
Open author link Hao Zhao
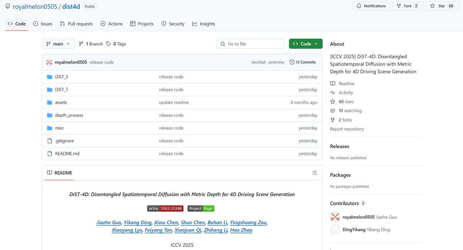click(x=241, y=230)
